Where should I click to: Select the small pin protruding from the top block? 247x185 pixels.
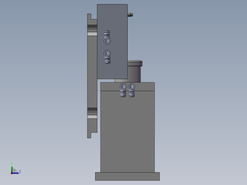click(x=130, y=15)
